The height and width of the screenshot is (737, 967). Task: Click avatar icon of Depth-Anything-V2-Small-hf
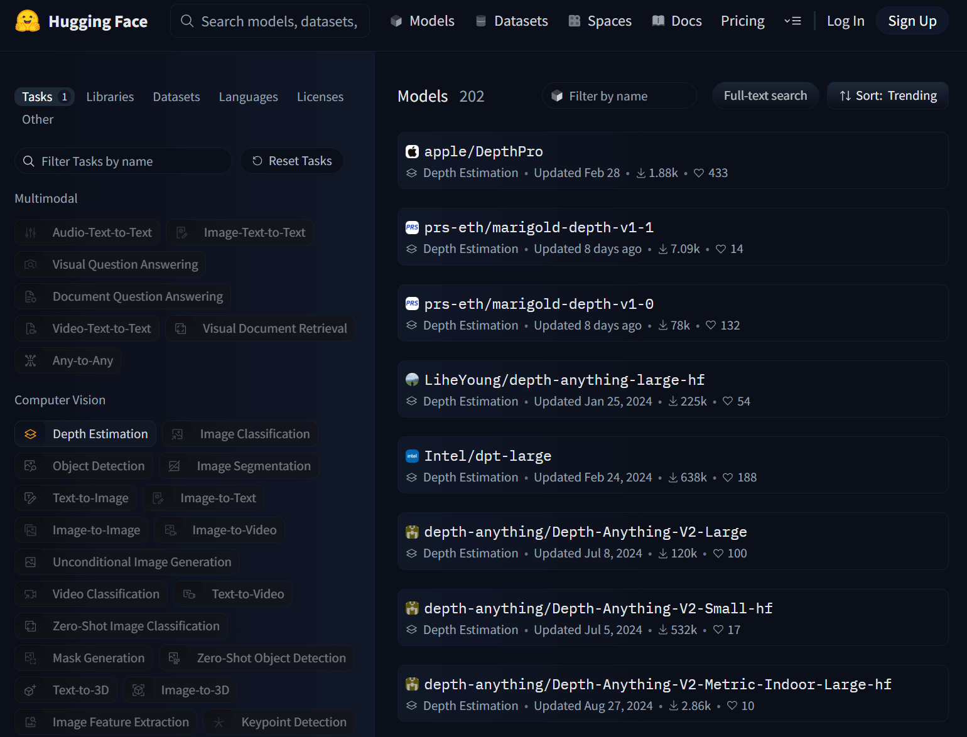(412, 608)
